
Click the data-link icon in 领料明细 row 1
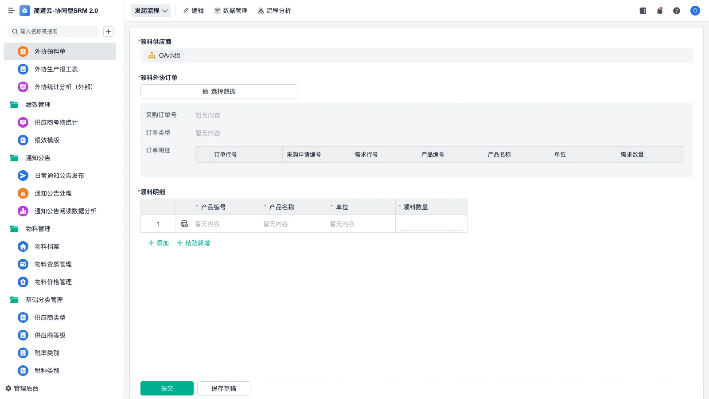[185, 224]
